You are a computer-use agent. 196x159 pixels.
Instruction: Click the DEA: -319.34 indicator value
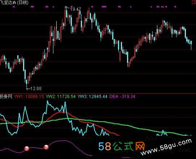pos(122,97)
